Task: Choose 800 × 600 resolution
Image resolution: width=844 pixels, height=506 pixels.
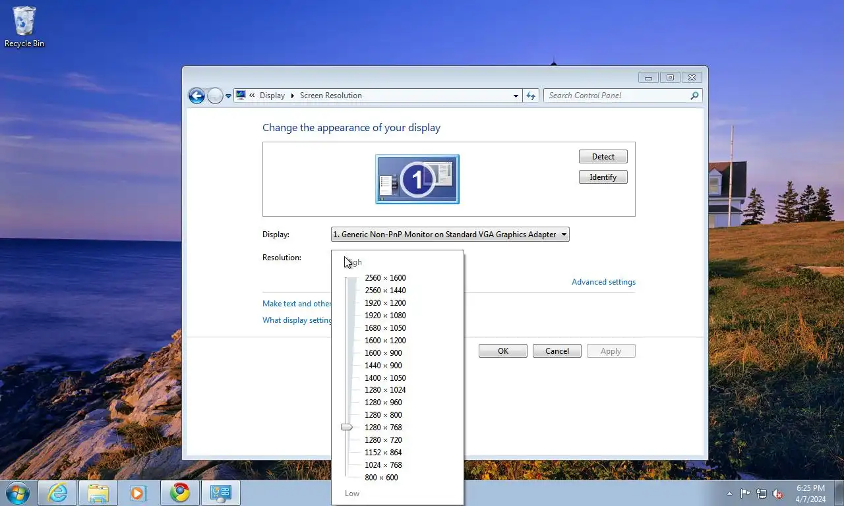Action: point(381,478)
